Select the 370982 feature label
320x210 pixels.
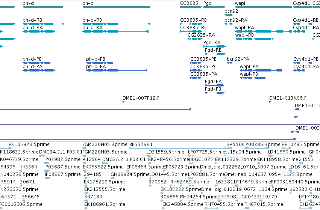coord(157,182)
